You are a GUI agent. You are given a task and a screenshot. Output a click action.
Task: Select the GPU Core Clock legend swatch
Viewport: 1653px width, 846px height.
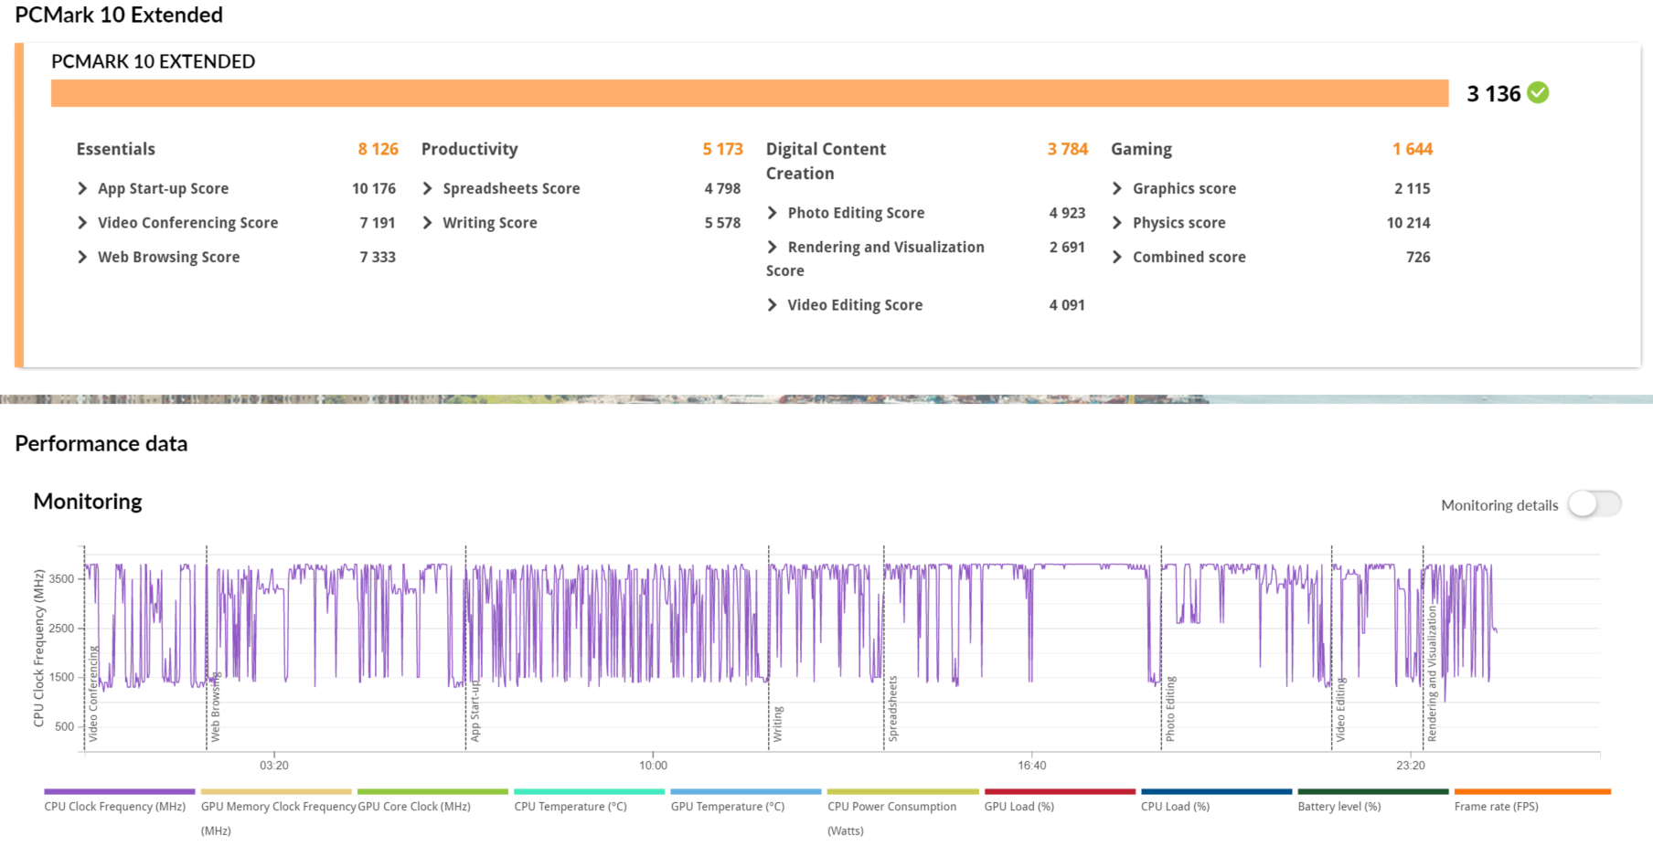[432, 792]
